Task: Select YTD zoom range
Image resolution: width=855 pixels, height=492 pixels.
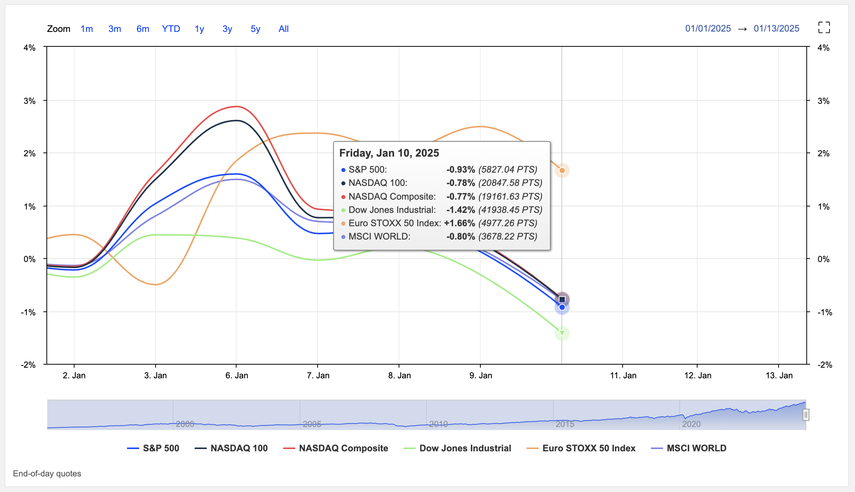Action: coord(171,29)
